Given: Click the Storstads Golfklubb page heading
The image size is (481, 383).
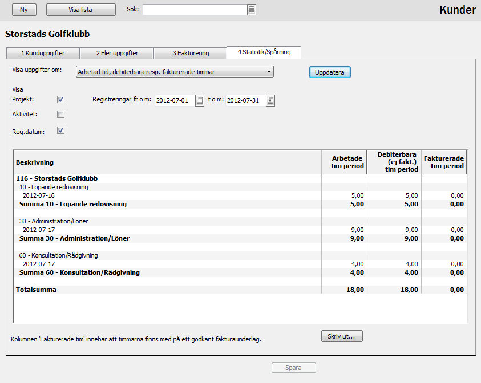Looking at the screenshot, I should (x=47, y=34).
